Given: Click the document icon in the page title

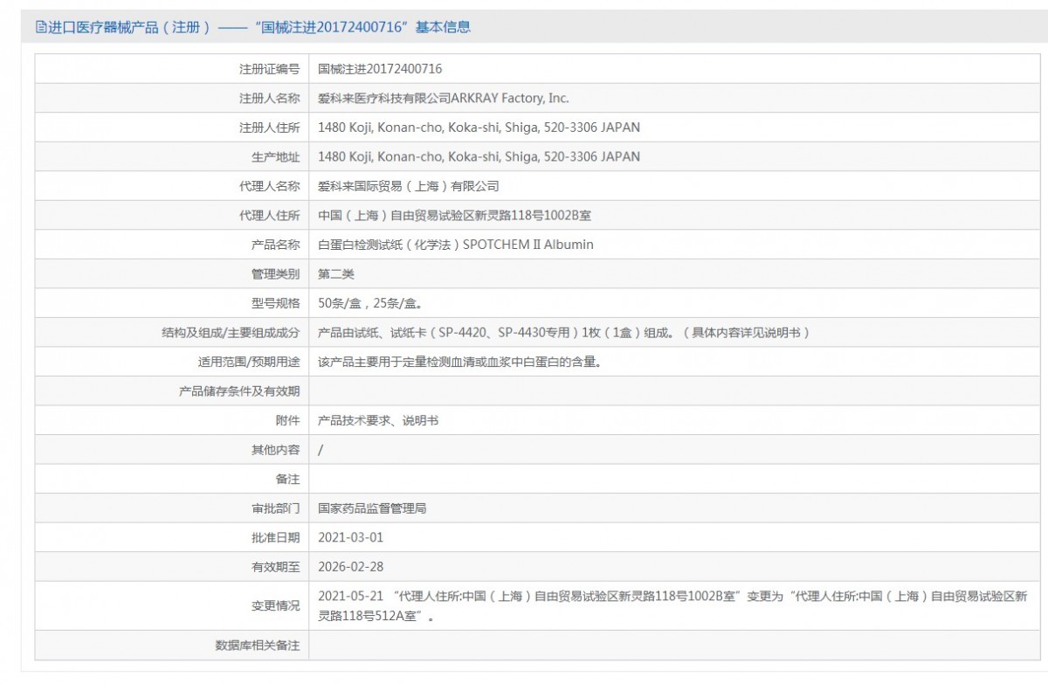Looking at the screenshot, I should click(x=40, y=27).
